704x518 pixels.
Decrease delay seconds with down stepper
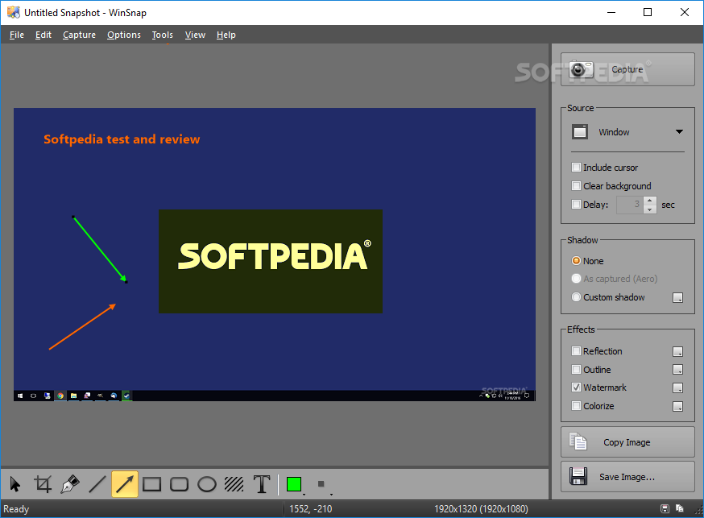(650, 209)
